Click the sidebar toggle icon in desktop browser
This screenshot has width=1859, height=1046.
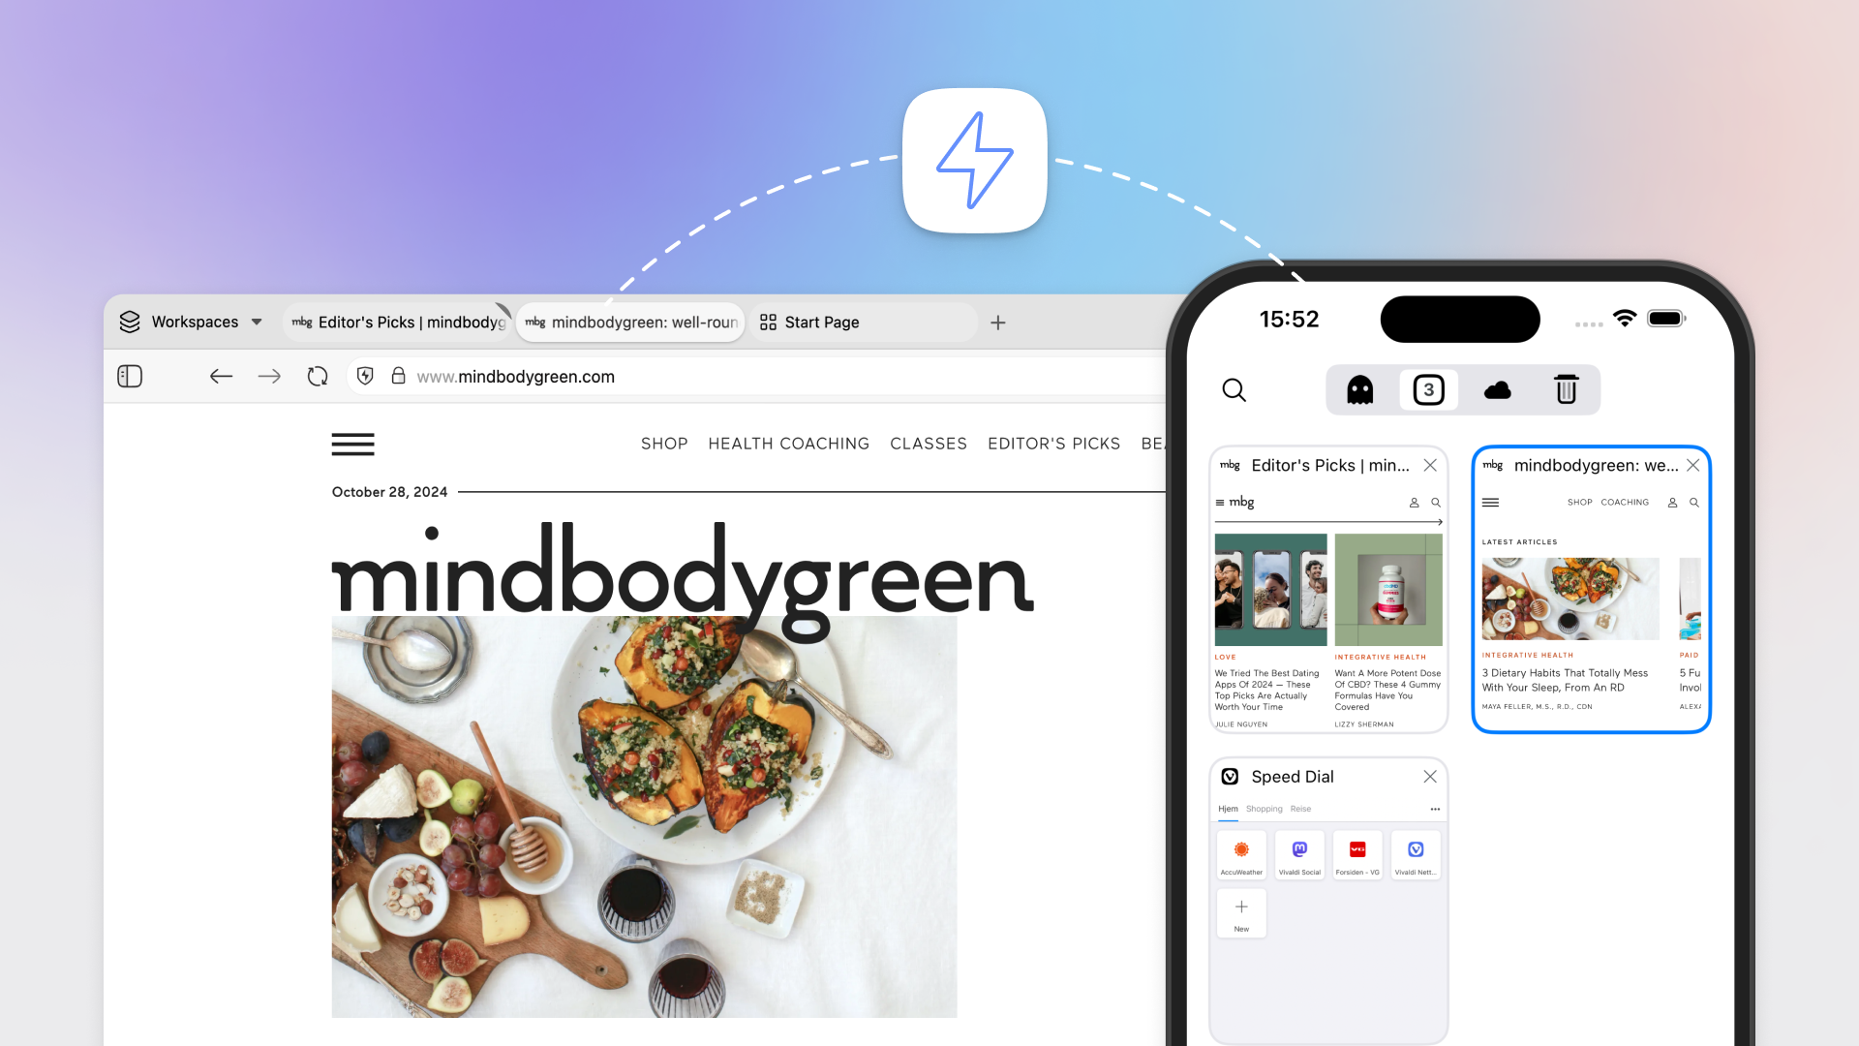point(129,376)
